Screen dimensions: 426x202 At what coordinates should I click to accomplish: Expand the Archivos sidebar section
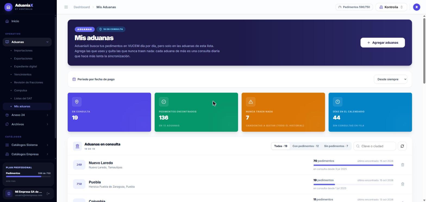point(27,124)
